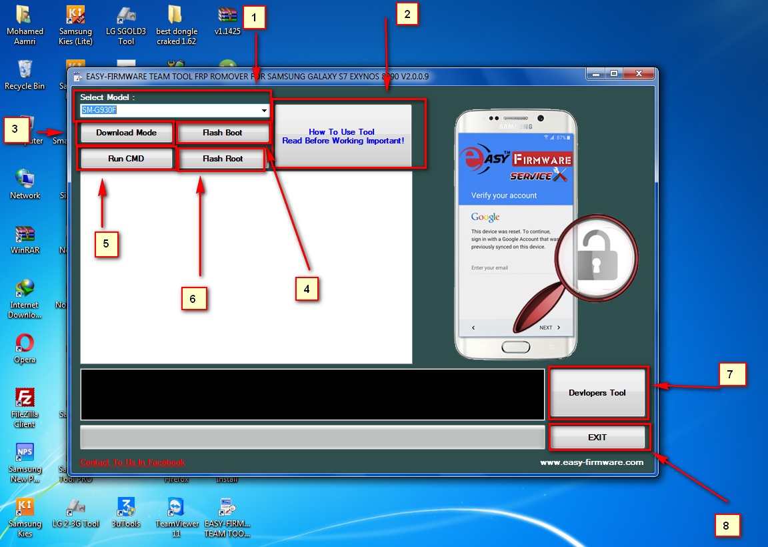The height and width of the screenshot is (547, 768).
Task: Launch Samsung Kies shortcut at bottom
Action: pos(25,518)
